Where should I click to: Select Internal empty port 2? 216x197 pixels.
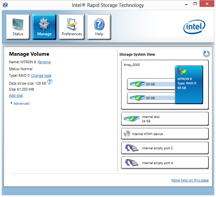[165, 148]
